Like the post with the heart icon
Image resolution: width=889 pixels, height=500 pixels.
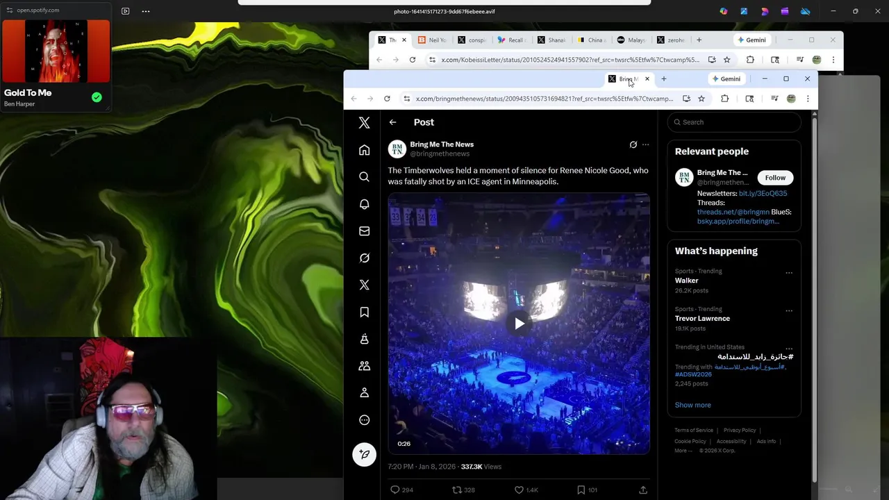click(518, 490)
